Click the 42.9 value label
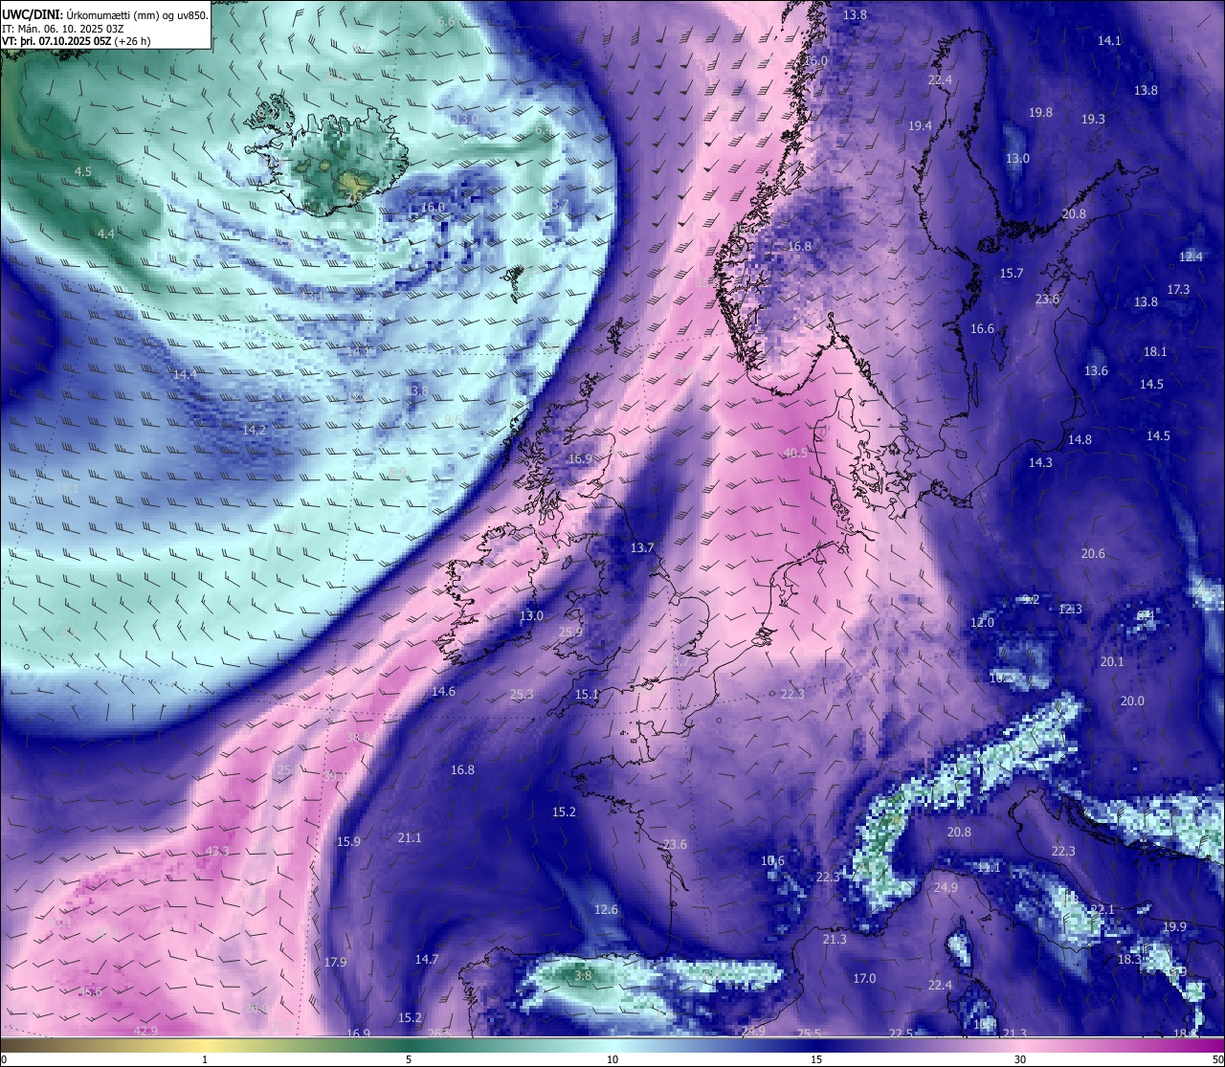 145,1031
